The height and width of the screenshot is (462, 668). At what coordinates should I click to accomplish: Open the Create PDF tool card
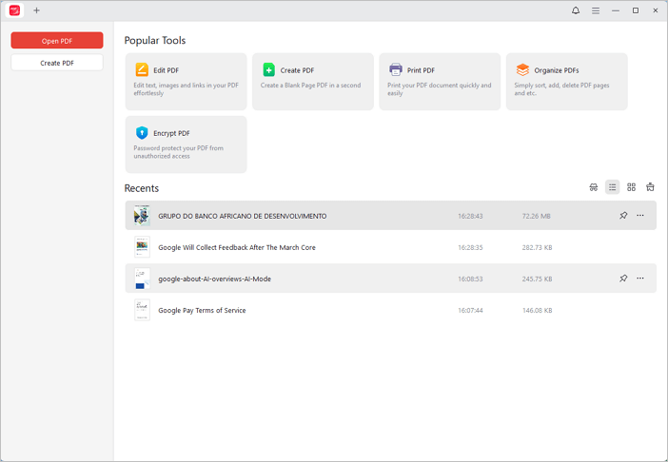[313, 82]
